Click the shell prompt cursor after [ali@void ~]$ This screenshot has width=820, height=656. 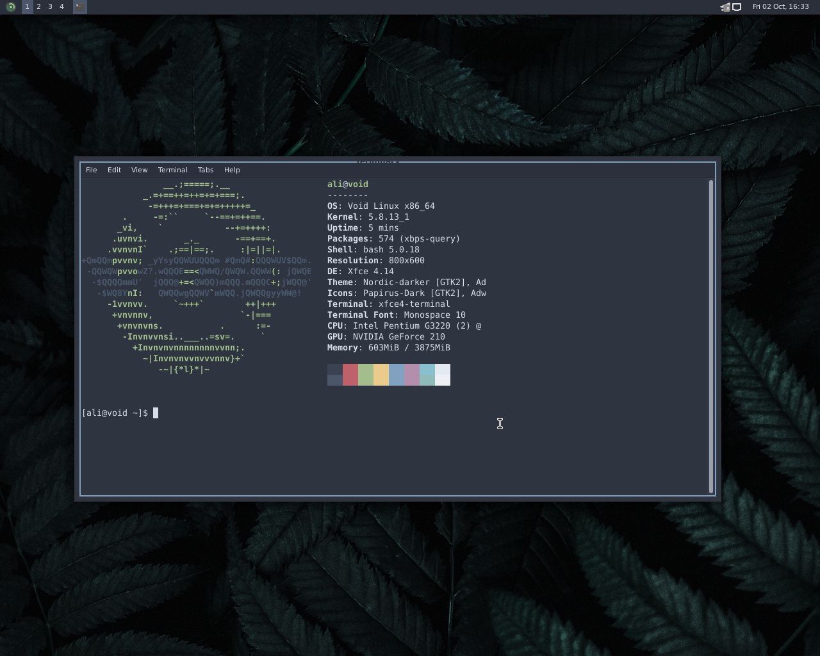click(x=156, y=413)
